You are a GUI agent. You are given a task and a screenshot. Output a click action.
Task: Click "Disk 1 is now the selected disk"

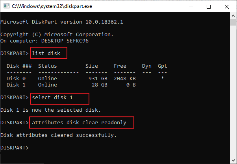[51, 110]
